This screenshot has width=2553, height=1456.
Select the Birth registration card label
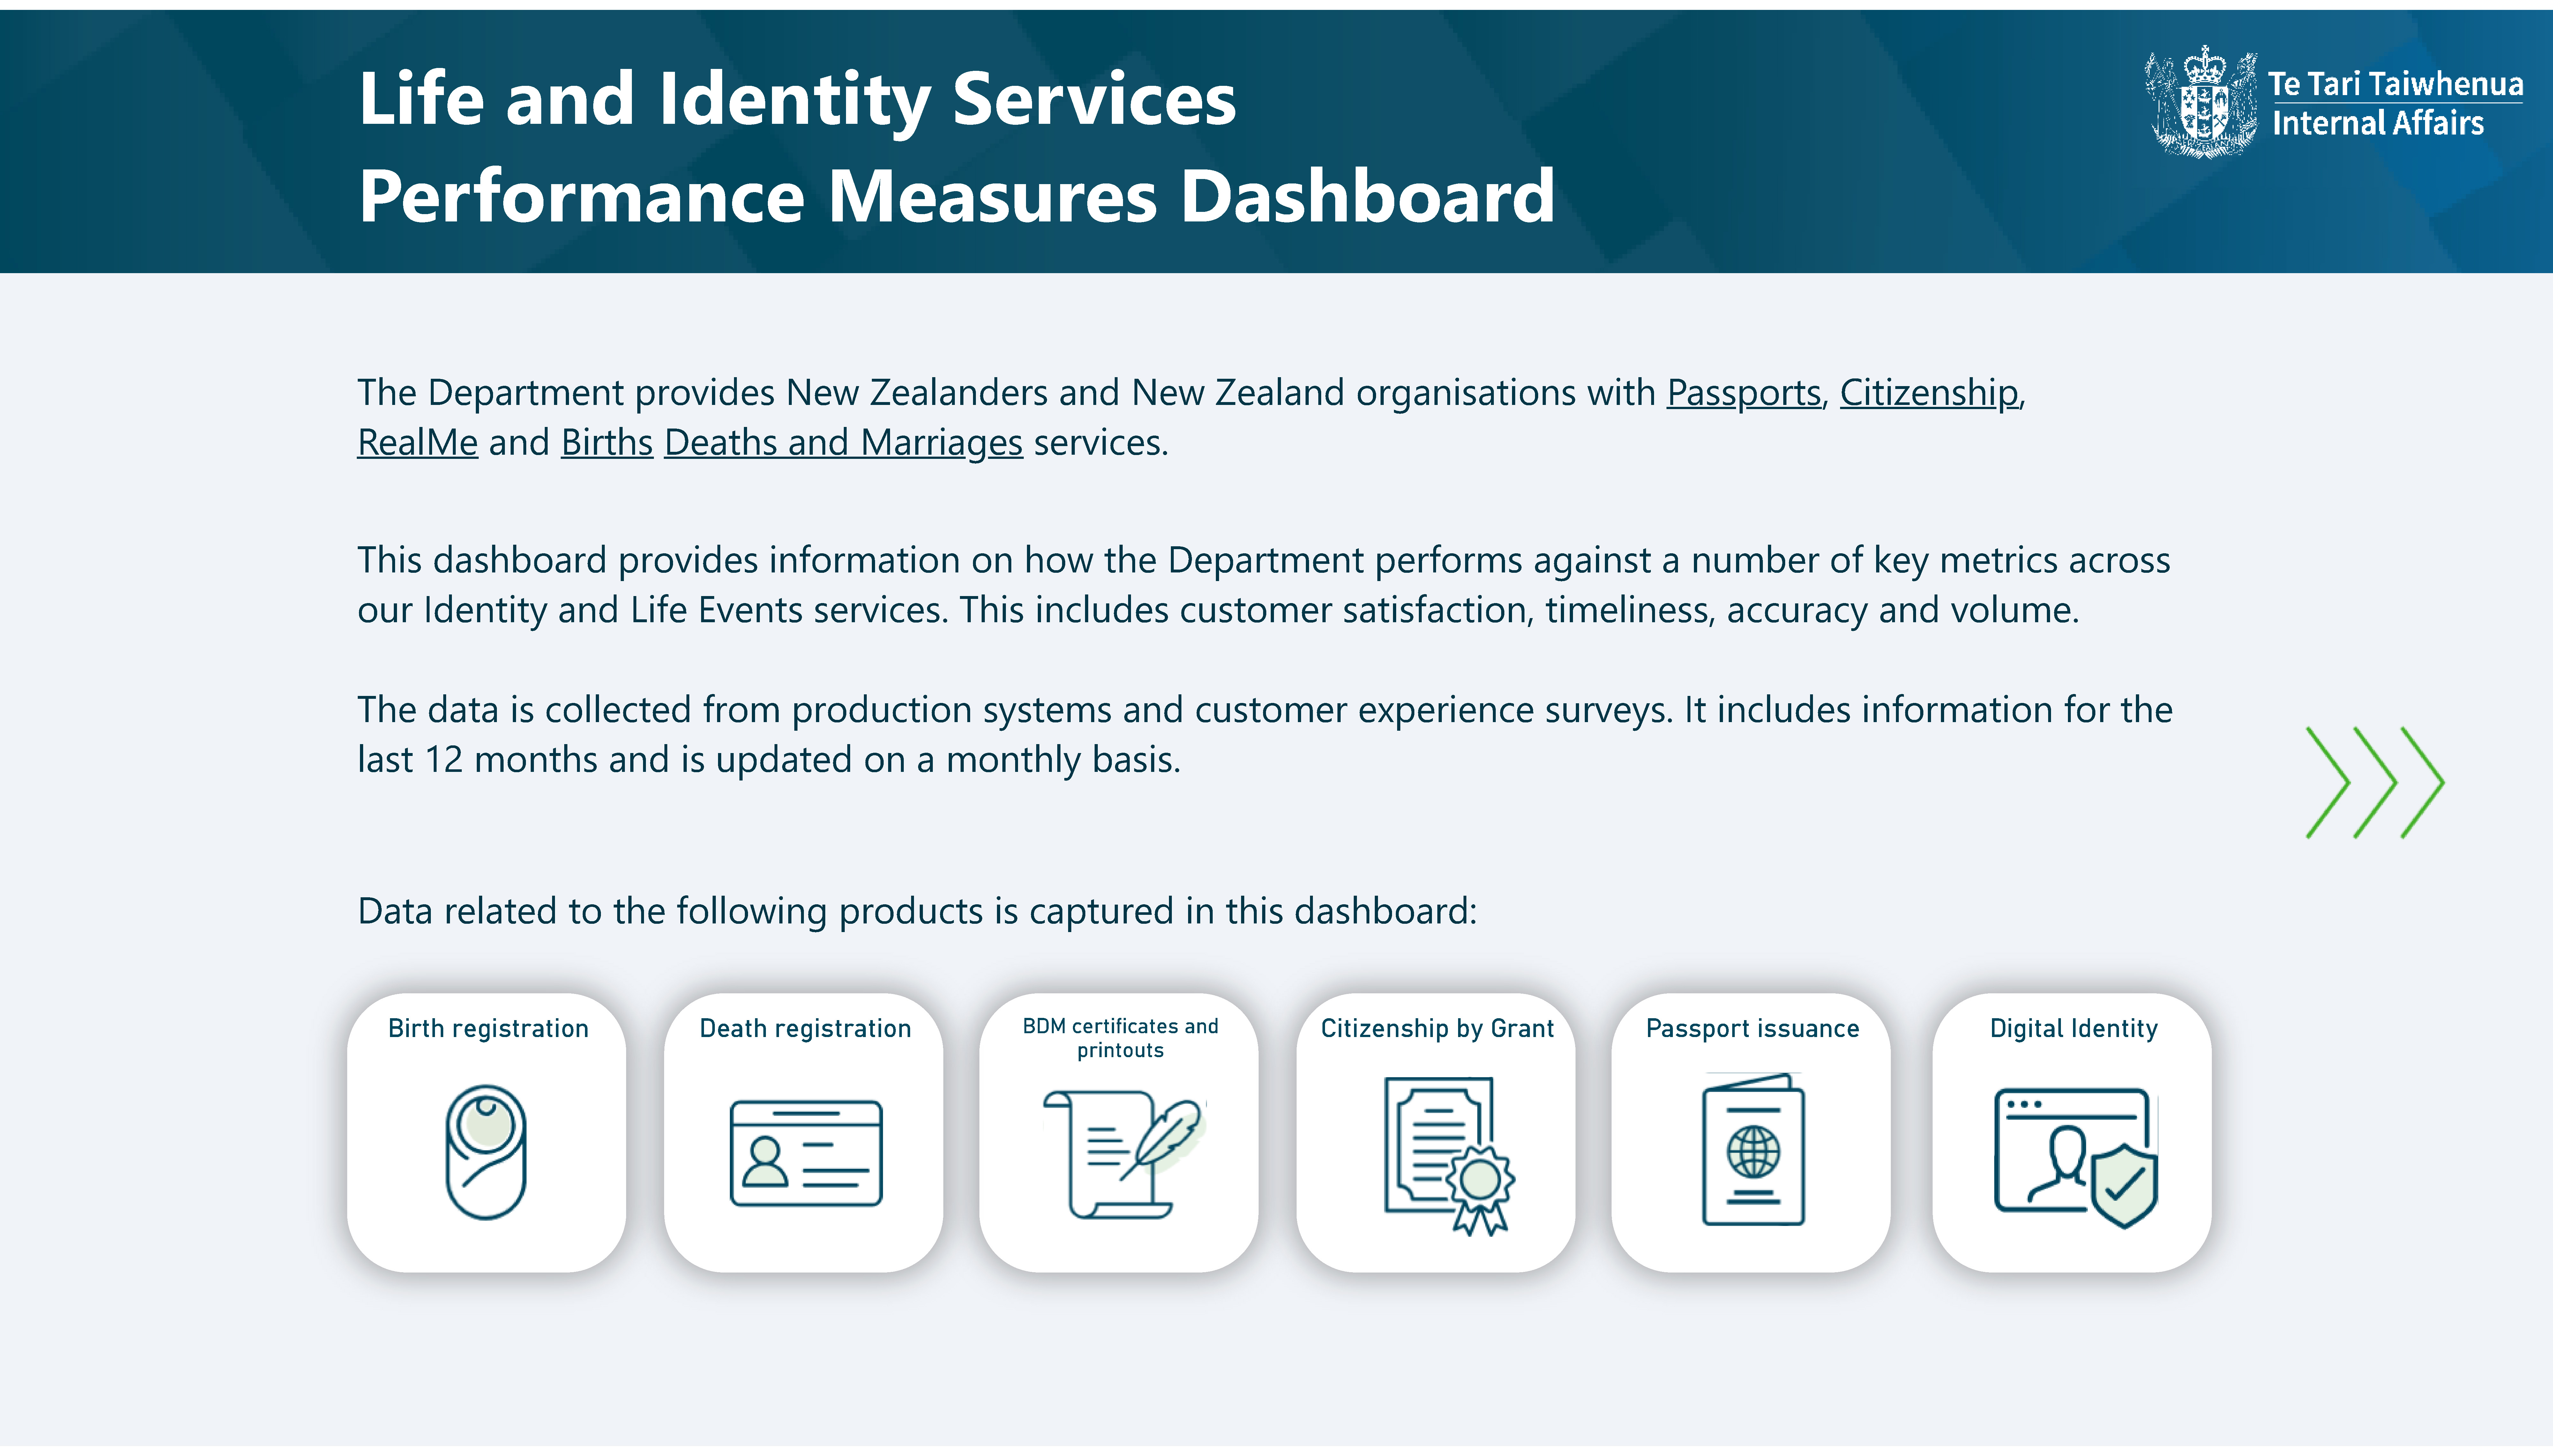click(488, 1028)
